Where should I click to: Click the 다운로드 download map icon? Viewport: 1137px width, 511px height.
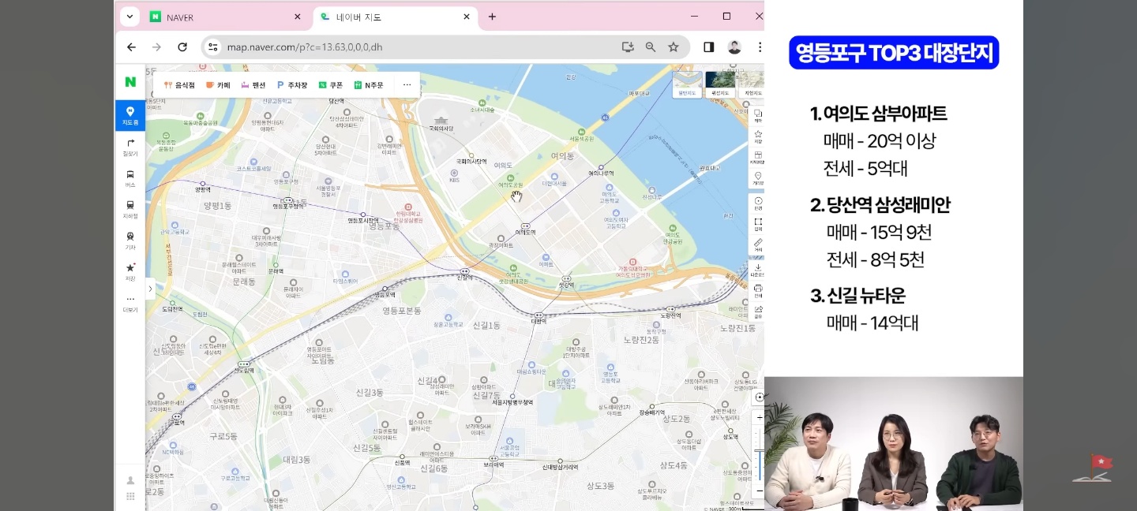pyautogui.click(x=758, y=269)
